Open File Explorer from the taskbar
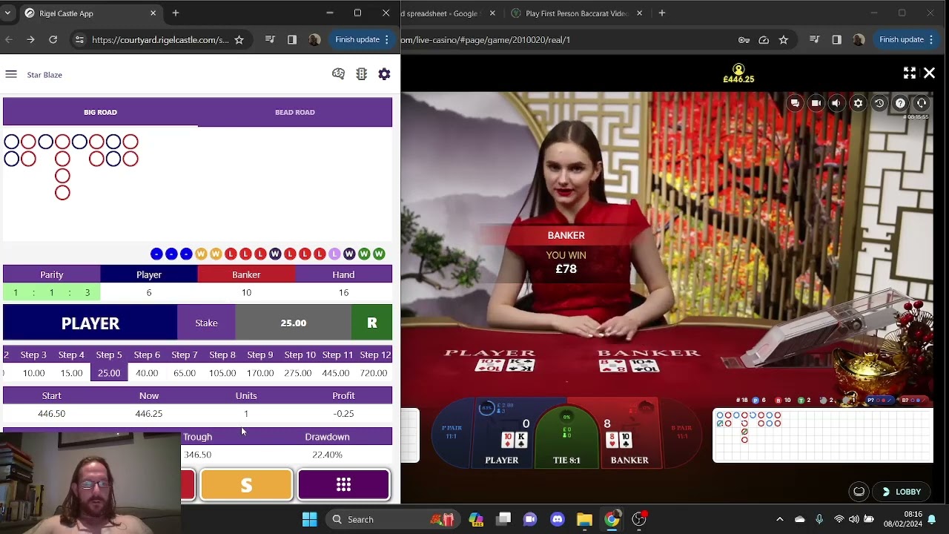The height and width of the screenshot is (534, 949). coord(584,519)
